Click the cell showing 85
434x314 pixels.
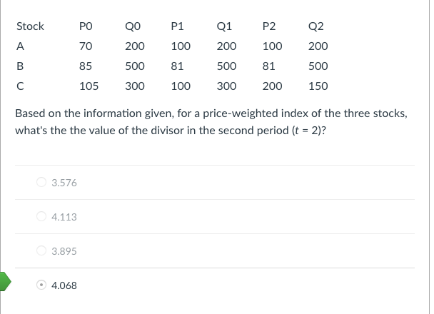coord(85,66)
